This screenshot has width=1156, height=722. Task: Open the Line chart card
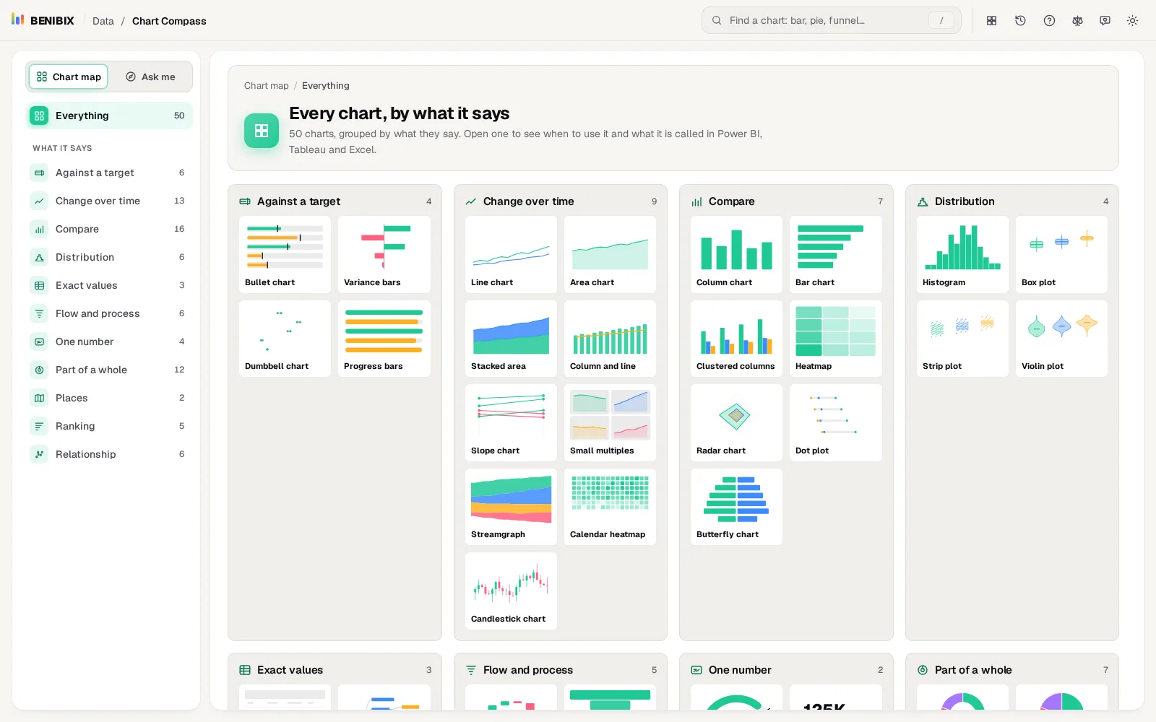[x=511, y=254]
